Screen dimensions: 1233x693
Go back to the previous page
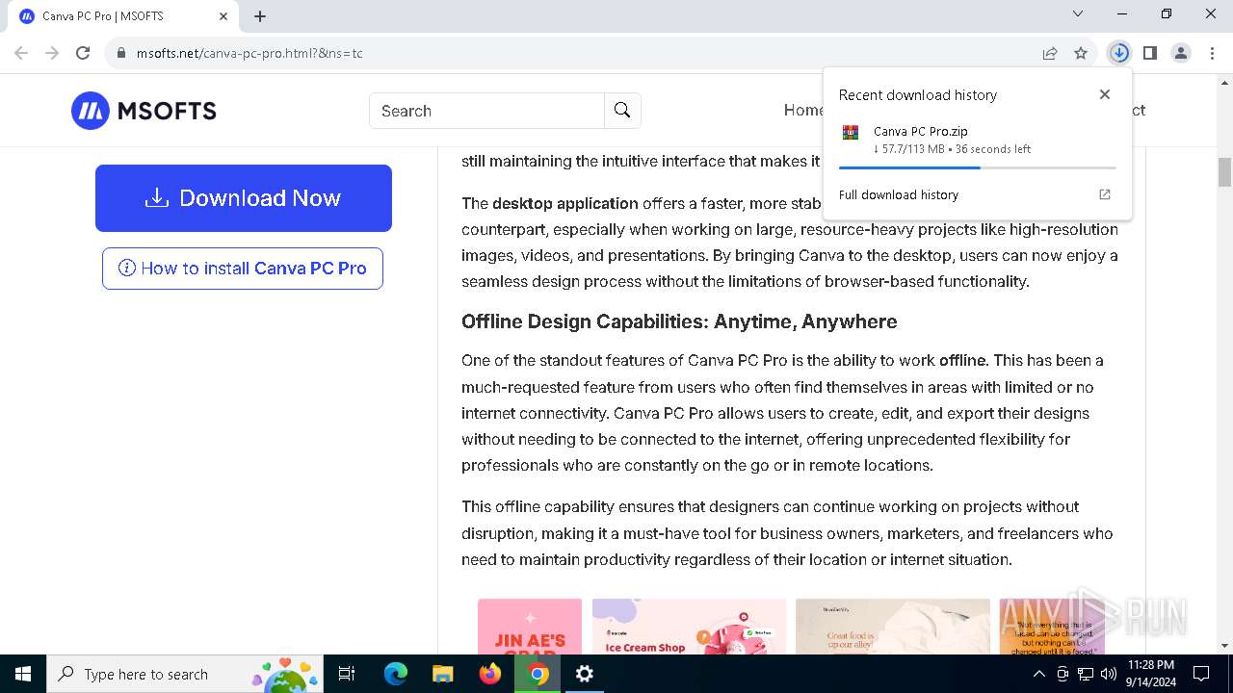(x=21, y=53)
